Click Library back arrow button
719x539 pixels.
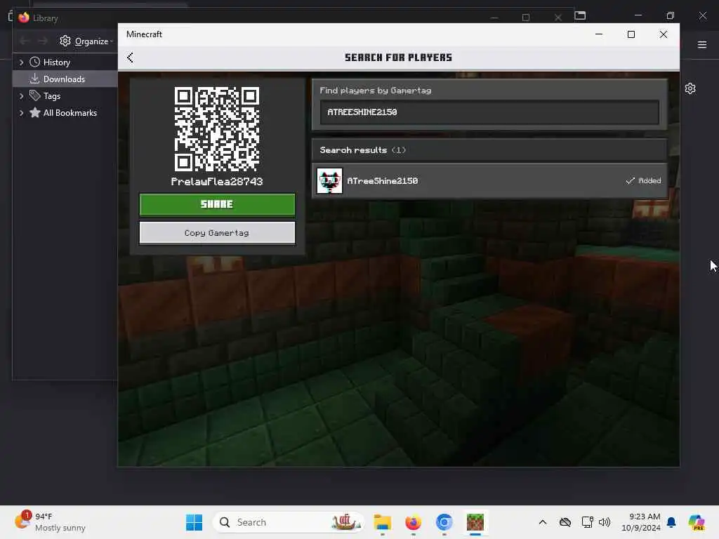point(25,41)
